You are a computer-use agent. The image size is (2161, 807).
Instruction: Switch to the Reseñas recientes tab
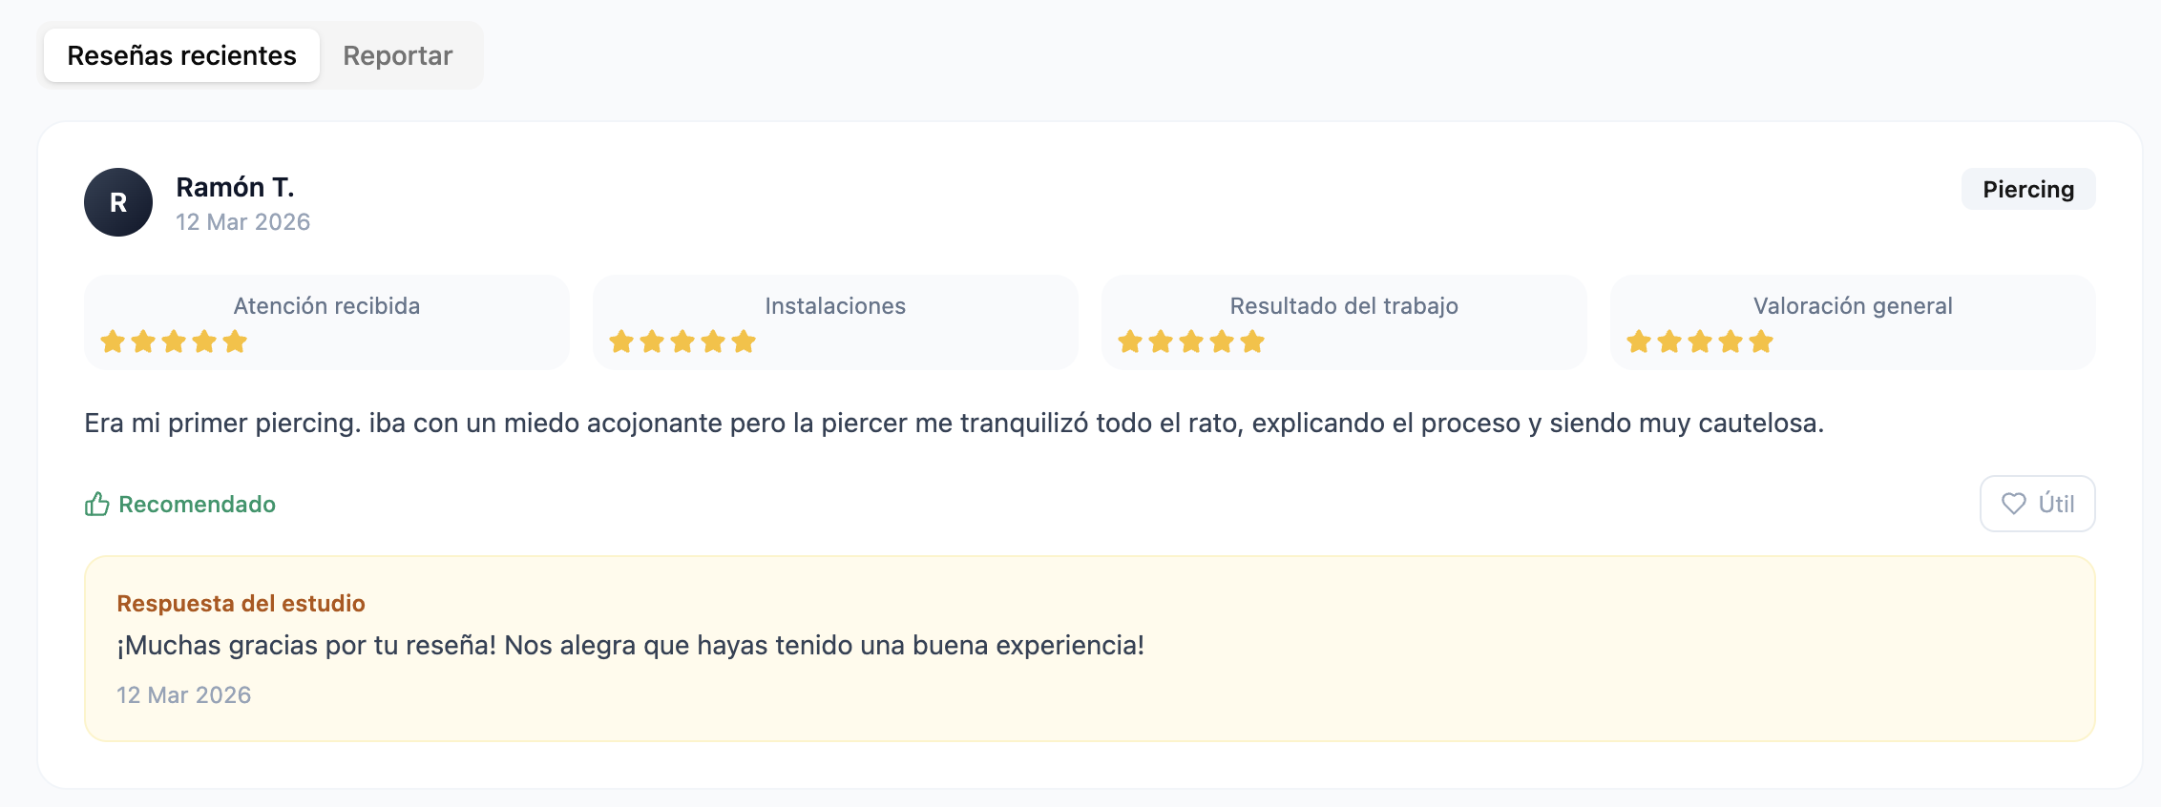tap(181, 55)
